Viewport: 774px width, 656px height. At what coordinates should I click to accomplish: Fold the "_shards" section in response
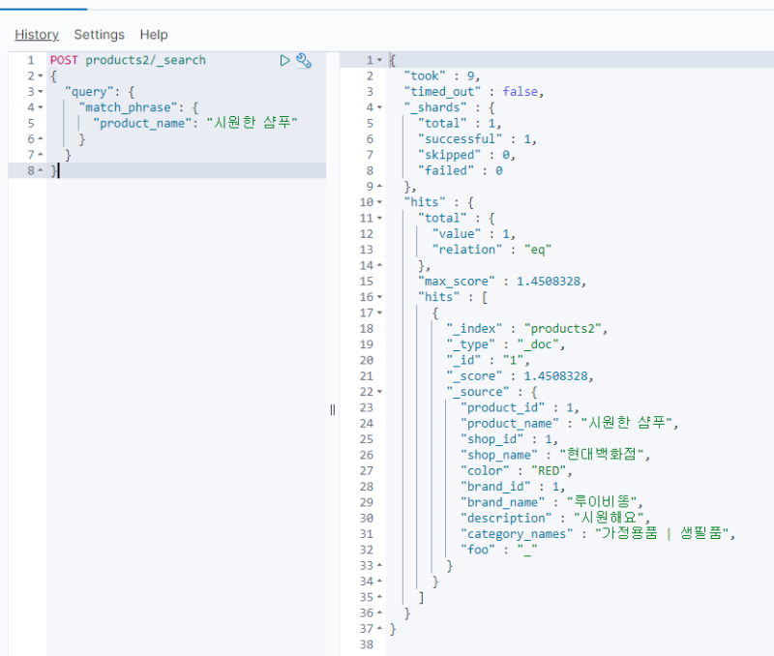pos(381,107)
